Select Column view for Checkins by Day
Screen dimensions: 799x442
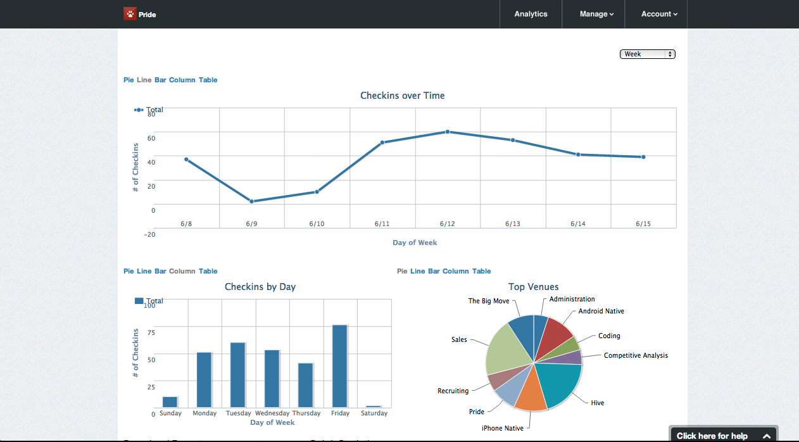pyautogui.click(x=182, y=272)
